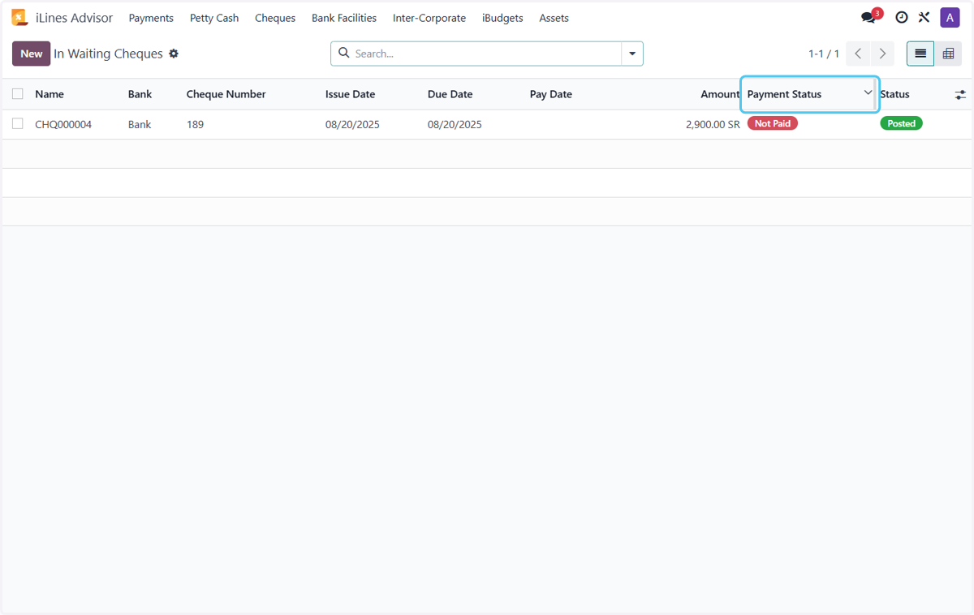The image size is (974, 615).
Task: Open the activities clock icon
Action: (x=902, y=17)
